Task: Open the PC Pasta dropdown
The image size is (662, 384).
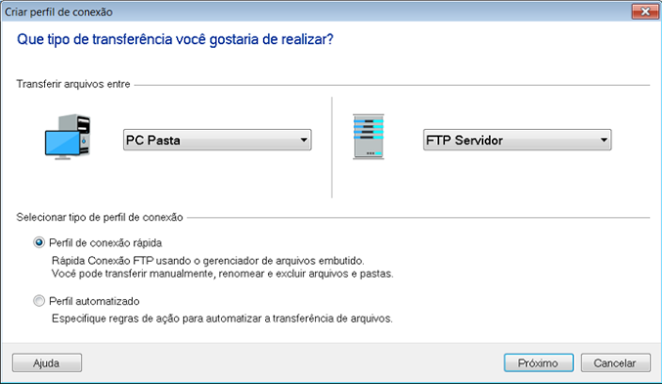Action: [217, 140]
